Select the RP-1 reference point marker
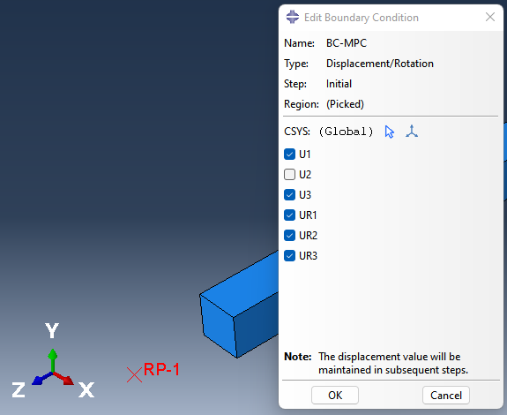507x415 pixels. (135, 375)
